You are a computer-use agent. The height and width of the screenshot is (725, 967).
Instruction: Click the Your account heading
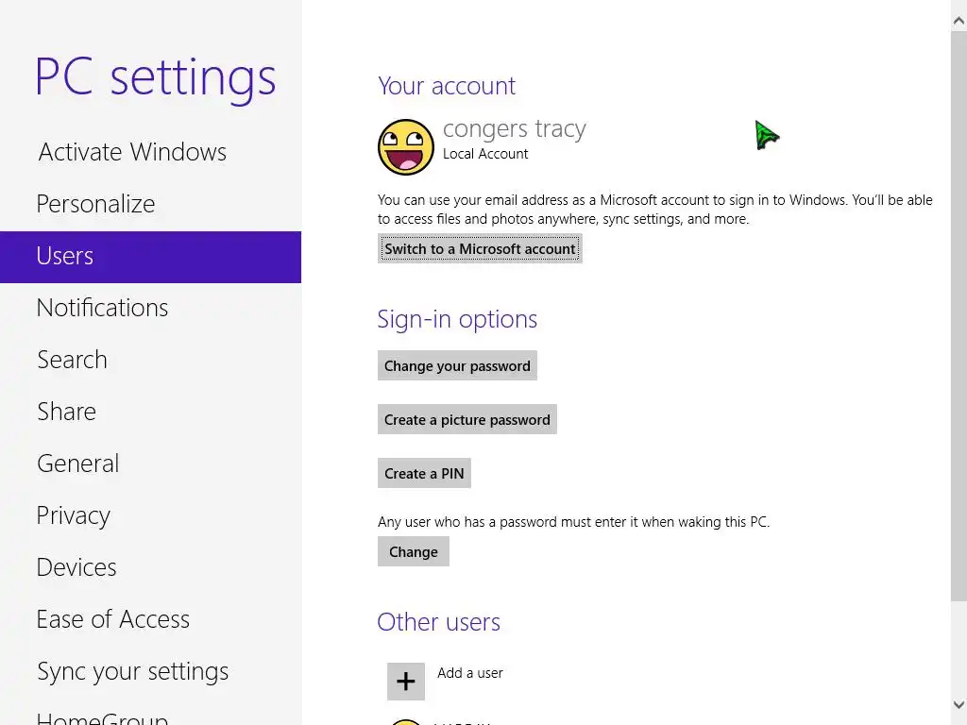coord(447,86)
